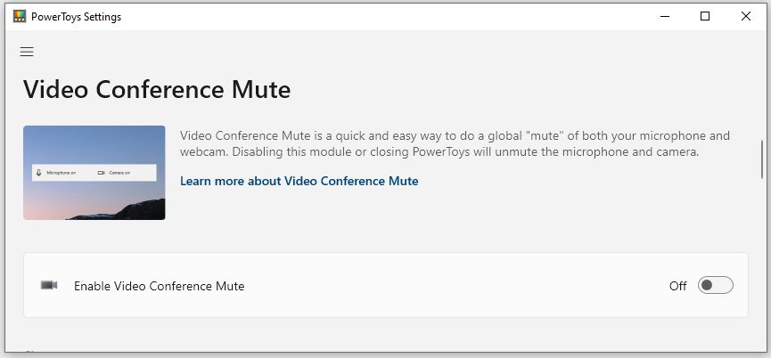Click the Video Conference Mute page heading

(x=157, y=90)
